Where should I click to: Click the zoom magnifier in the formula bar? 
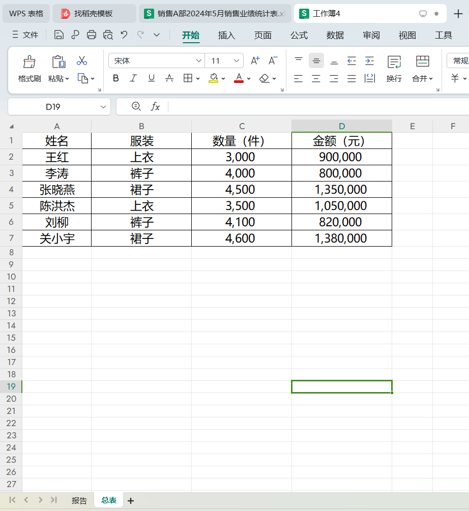(136, 107)
